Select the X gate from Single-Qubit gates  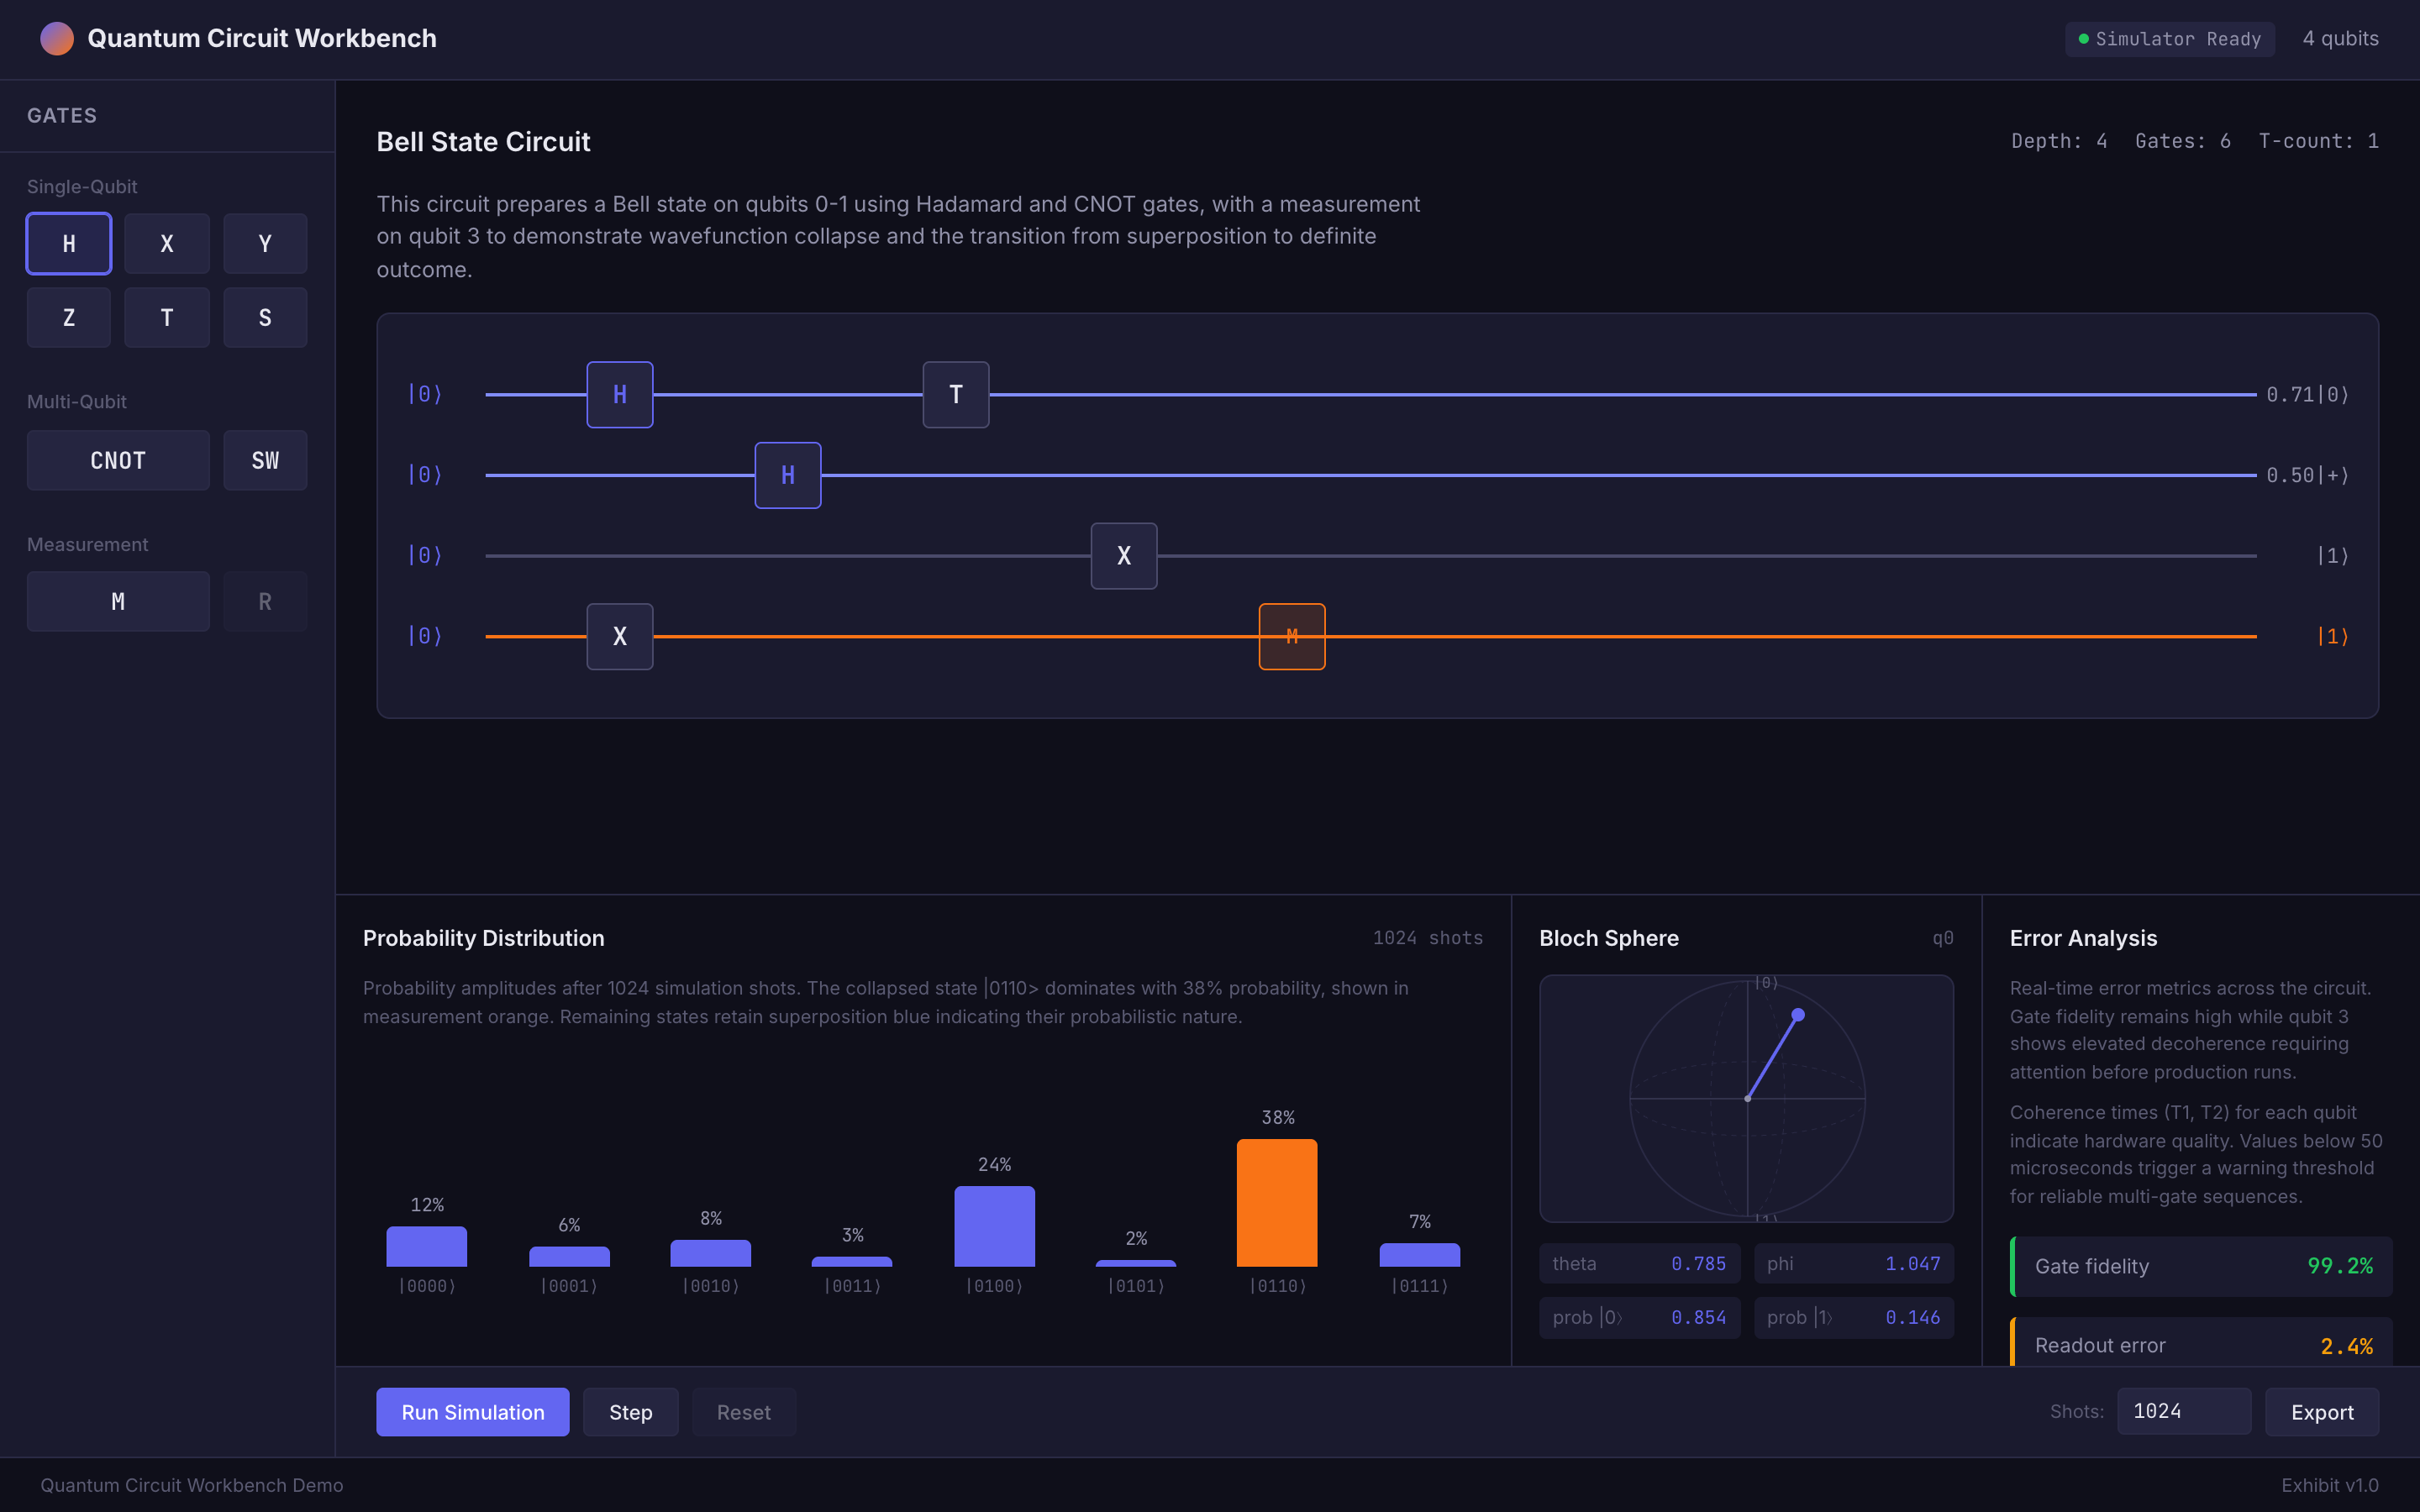pos(166,243)
